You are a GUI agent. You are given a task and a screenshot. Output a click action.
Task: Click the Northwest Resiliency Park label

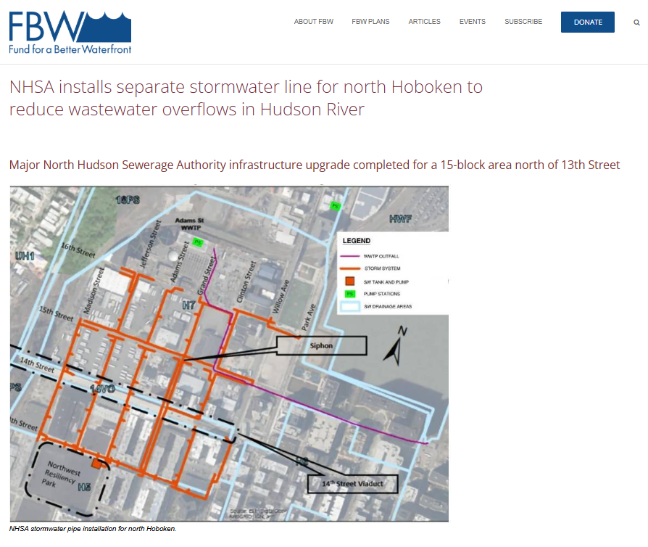click(x=62, y=474)
